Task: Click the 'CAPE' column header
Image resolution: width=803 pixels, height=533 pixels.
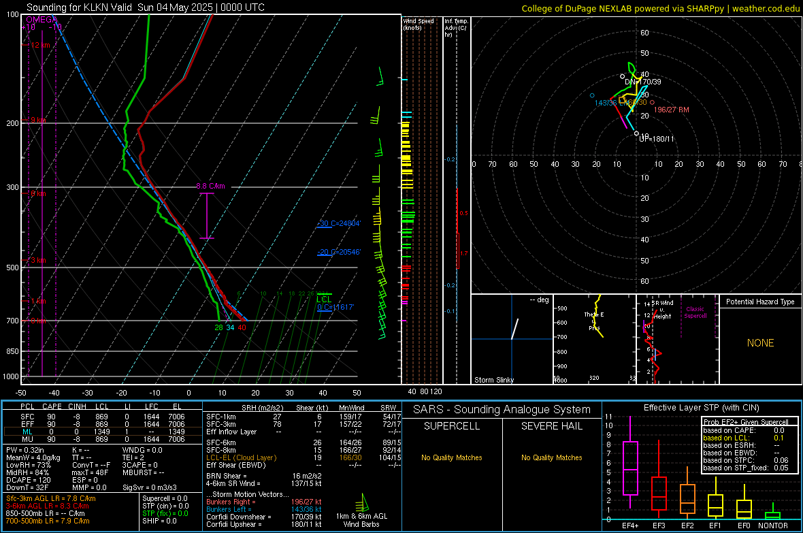Action: click(52, 406)
